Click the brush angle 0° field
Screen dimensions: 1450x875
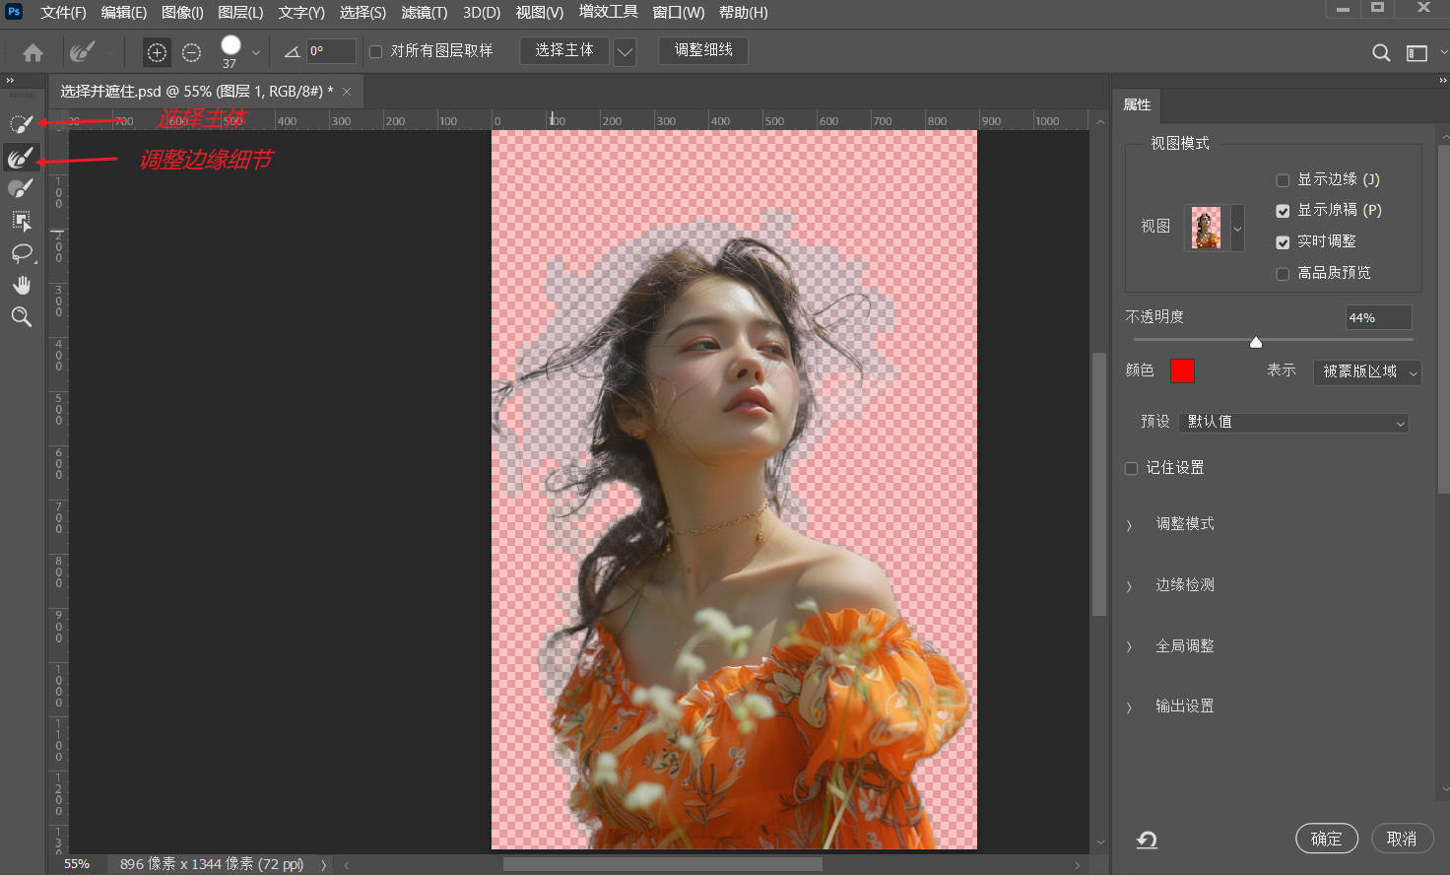coord(331,51)
